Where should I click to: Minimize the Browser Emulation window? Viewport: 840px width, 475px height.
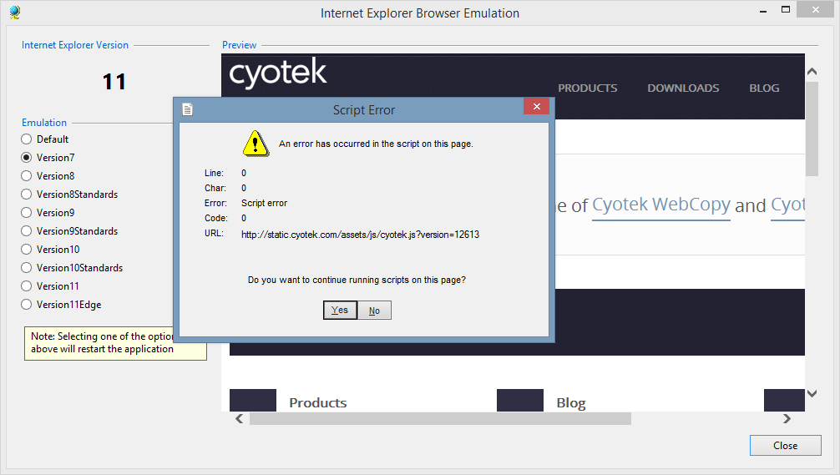(763, 11)
